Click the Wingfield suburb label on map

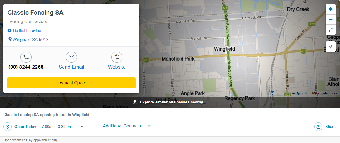[224, 49]
